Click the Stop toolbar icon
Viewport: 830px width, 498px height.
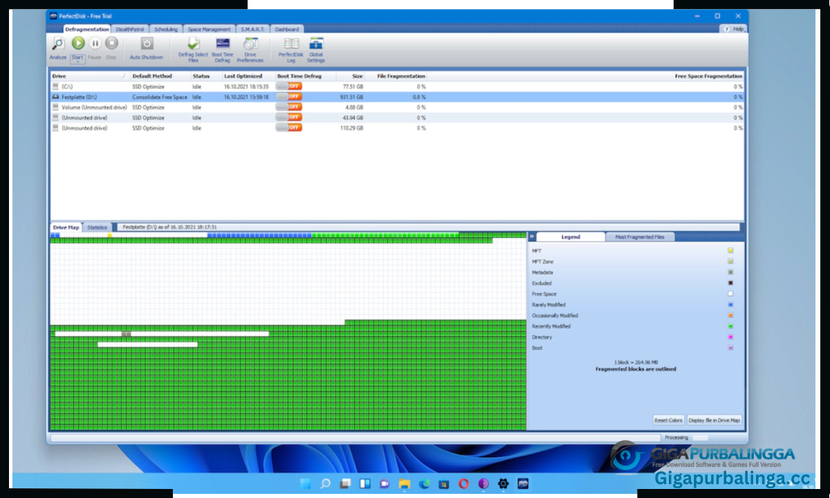tap(111, 44)
